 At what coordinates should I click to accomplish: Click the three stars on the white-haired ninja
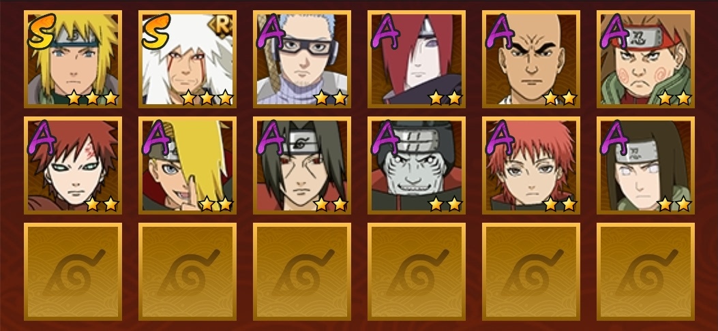point(207,97)
